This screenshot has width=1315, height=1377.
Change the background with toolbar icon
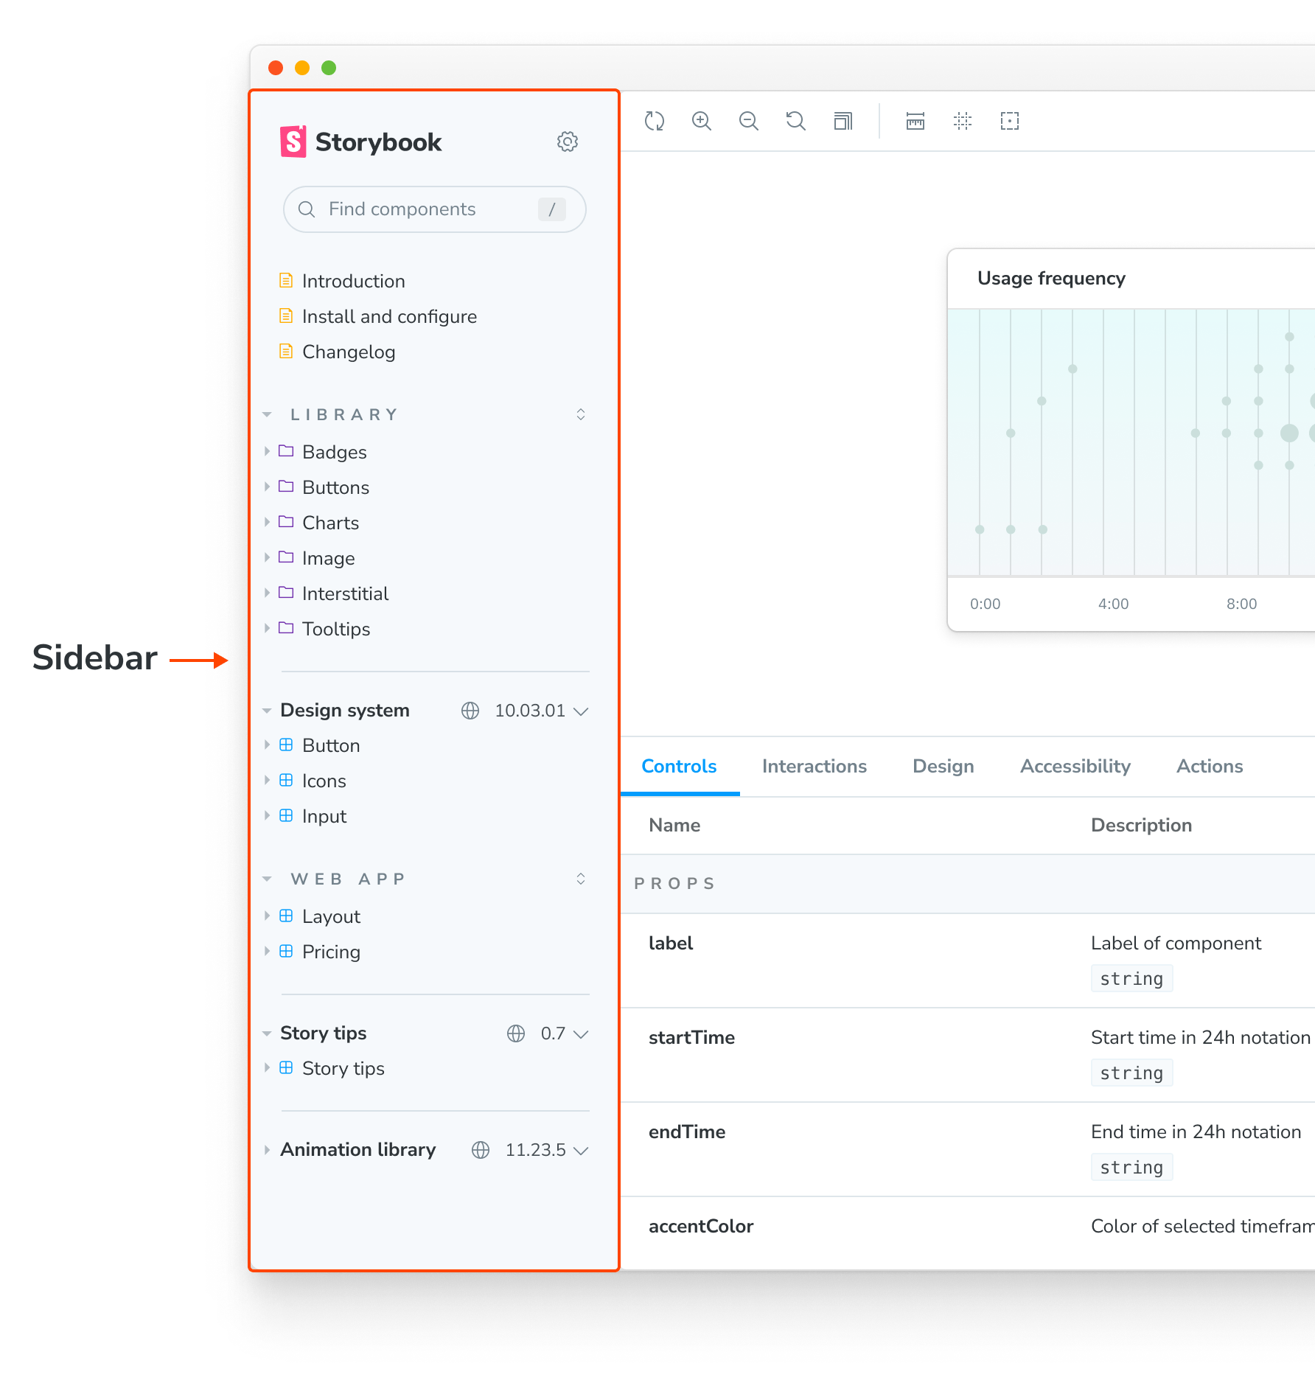click(x=843, y=121)
